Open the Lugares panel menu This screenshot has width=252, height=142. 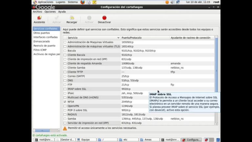coord(60,2)
